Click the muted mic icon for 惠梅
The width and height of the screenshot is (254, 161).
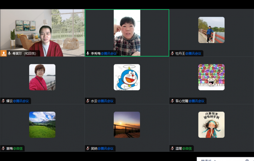pos(3,148)
